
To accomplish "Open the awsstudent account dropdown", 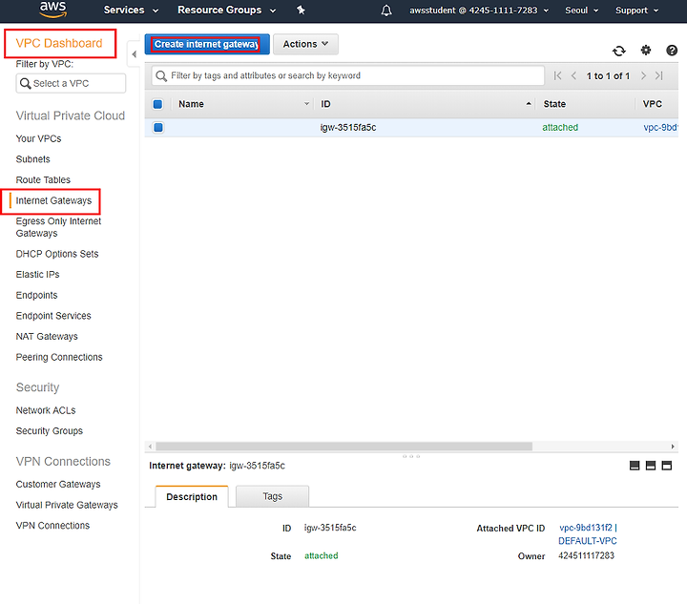I will pyautogui.click(x=479, y=10).
